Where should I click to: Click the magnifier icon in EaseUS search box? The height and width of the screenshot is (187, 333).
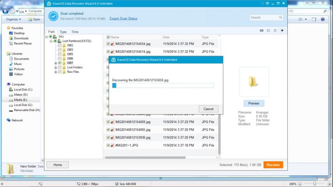pyautogui.click(x=281, y=17)
